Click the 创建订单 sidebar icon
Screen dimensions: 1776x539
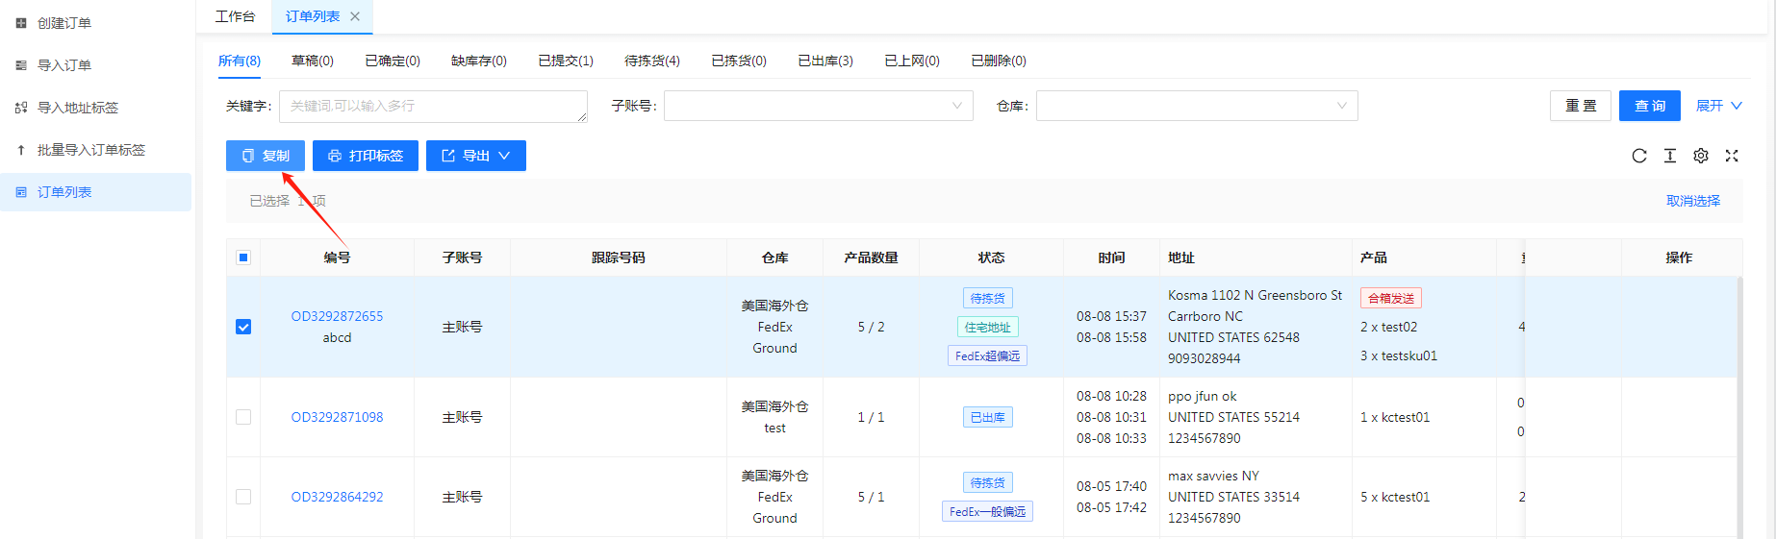[21, 23]
